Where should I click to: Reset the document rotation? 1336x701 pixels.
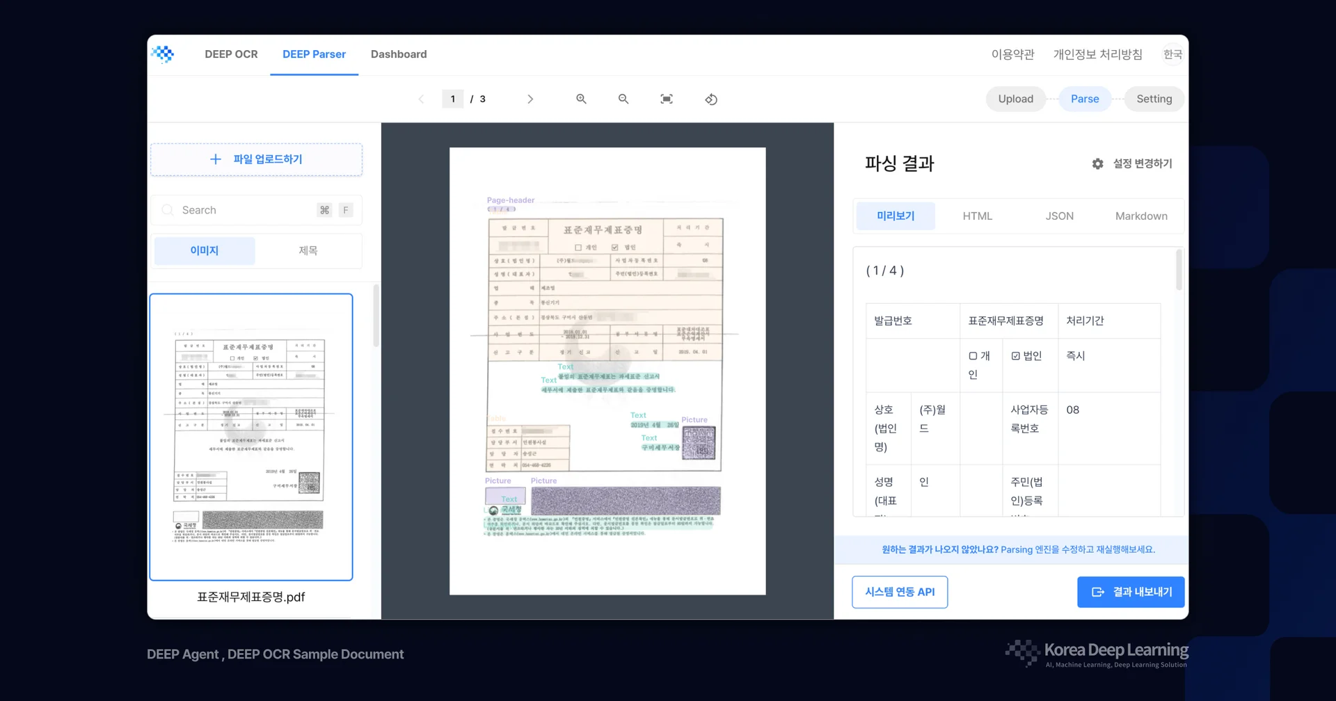(x=710, y=99)
